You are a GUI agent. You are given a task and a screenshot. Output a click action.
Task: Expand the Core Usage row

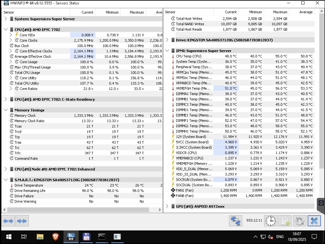[11, 62]
